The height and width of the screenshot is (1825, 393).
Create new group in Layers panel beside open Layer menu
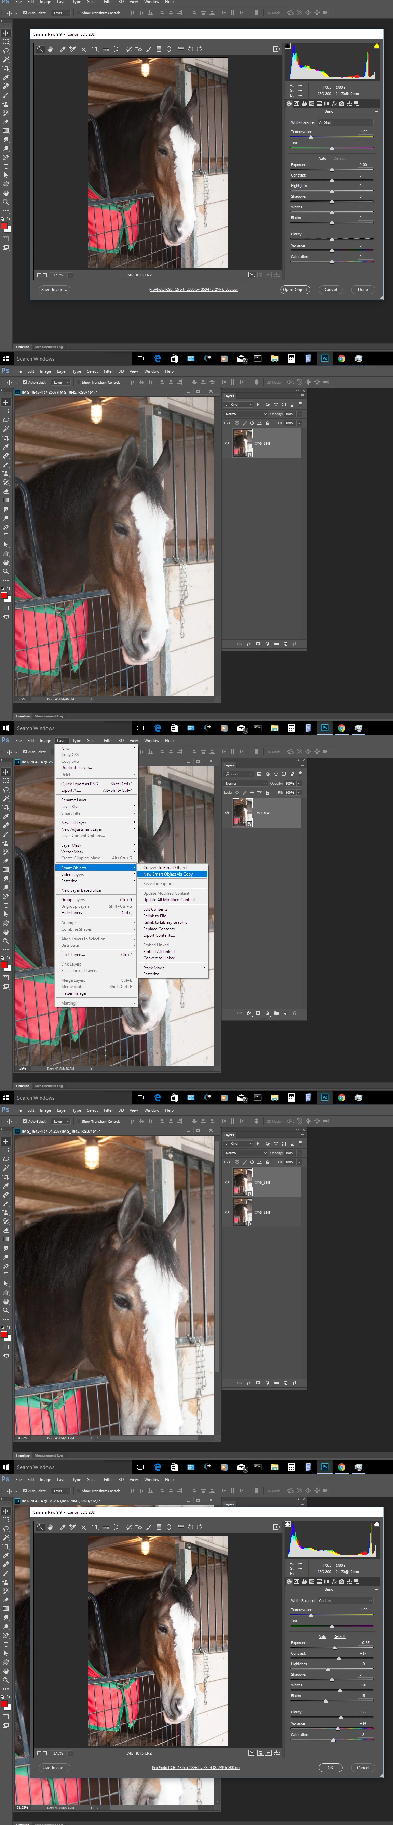pyautogui.click(x=276, y=1013)
